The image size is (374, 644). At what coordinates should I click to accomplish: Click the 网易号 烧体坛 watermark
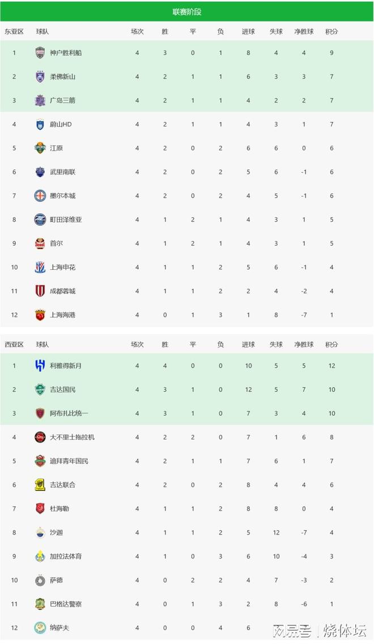pos(319,630)
